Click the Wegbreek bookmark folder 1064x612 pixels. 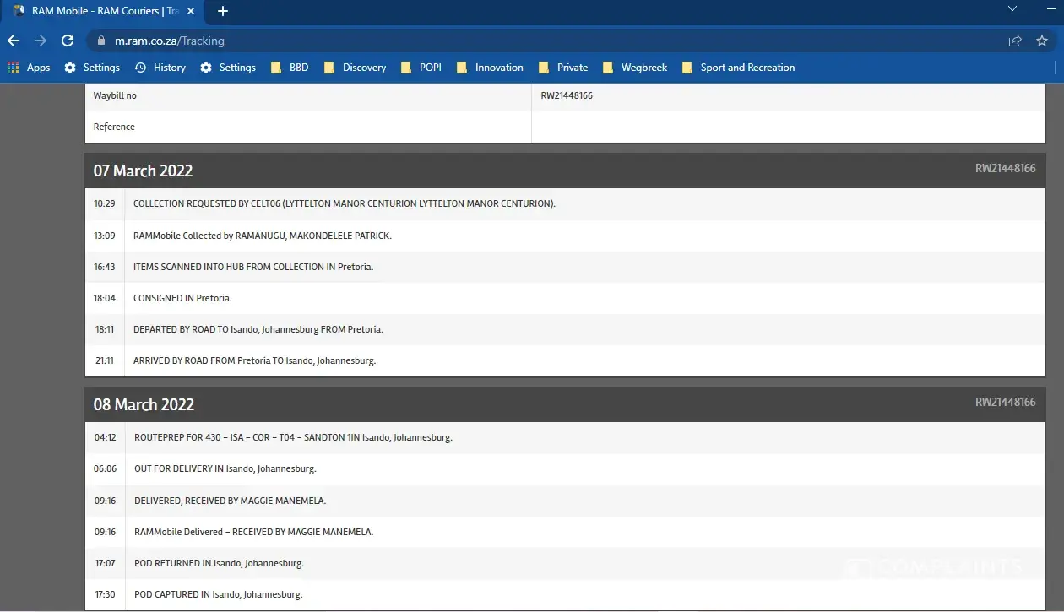[635, 68]
